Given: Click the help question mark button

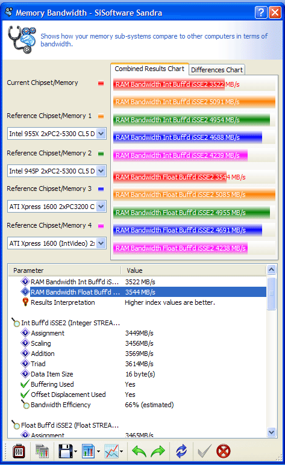Looking at the screenshot, I should (261, 13).
